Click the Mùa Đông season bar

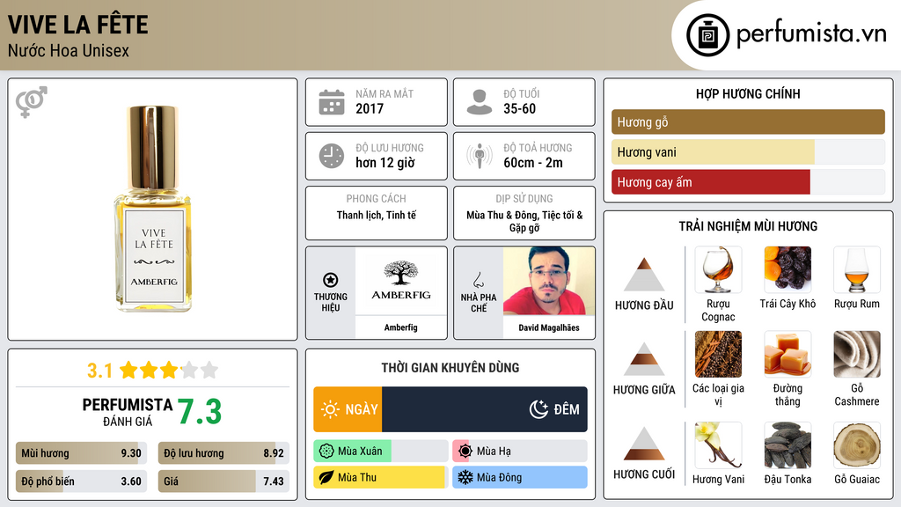520,477
